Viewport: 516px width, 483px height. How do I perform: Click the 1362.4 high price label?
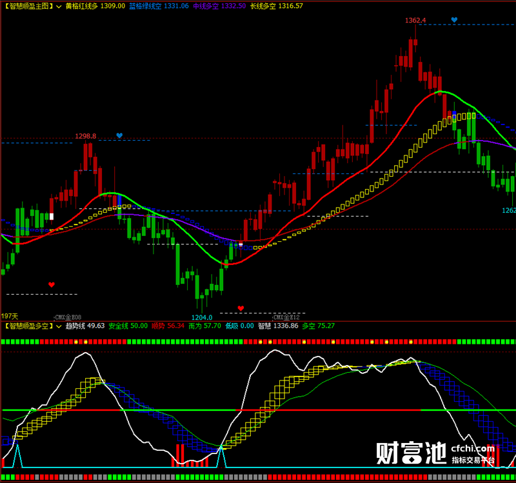click(x=415, y=21)
